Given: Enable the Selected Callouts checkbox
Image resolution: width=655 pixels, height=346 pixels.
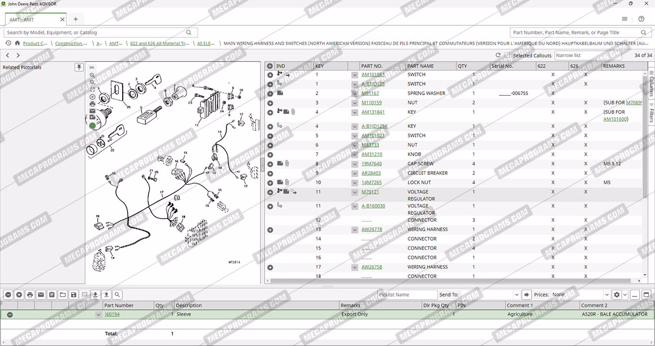Looking at the screenshot, I should point(507,56).
